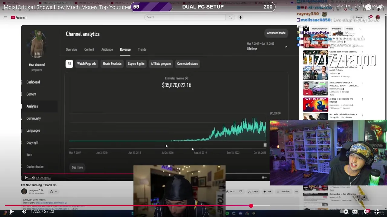Select Connected stores filter chip
387x217 pixels.
[187, 64]
